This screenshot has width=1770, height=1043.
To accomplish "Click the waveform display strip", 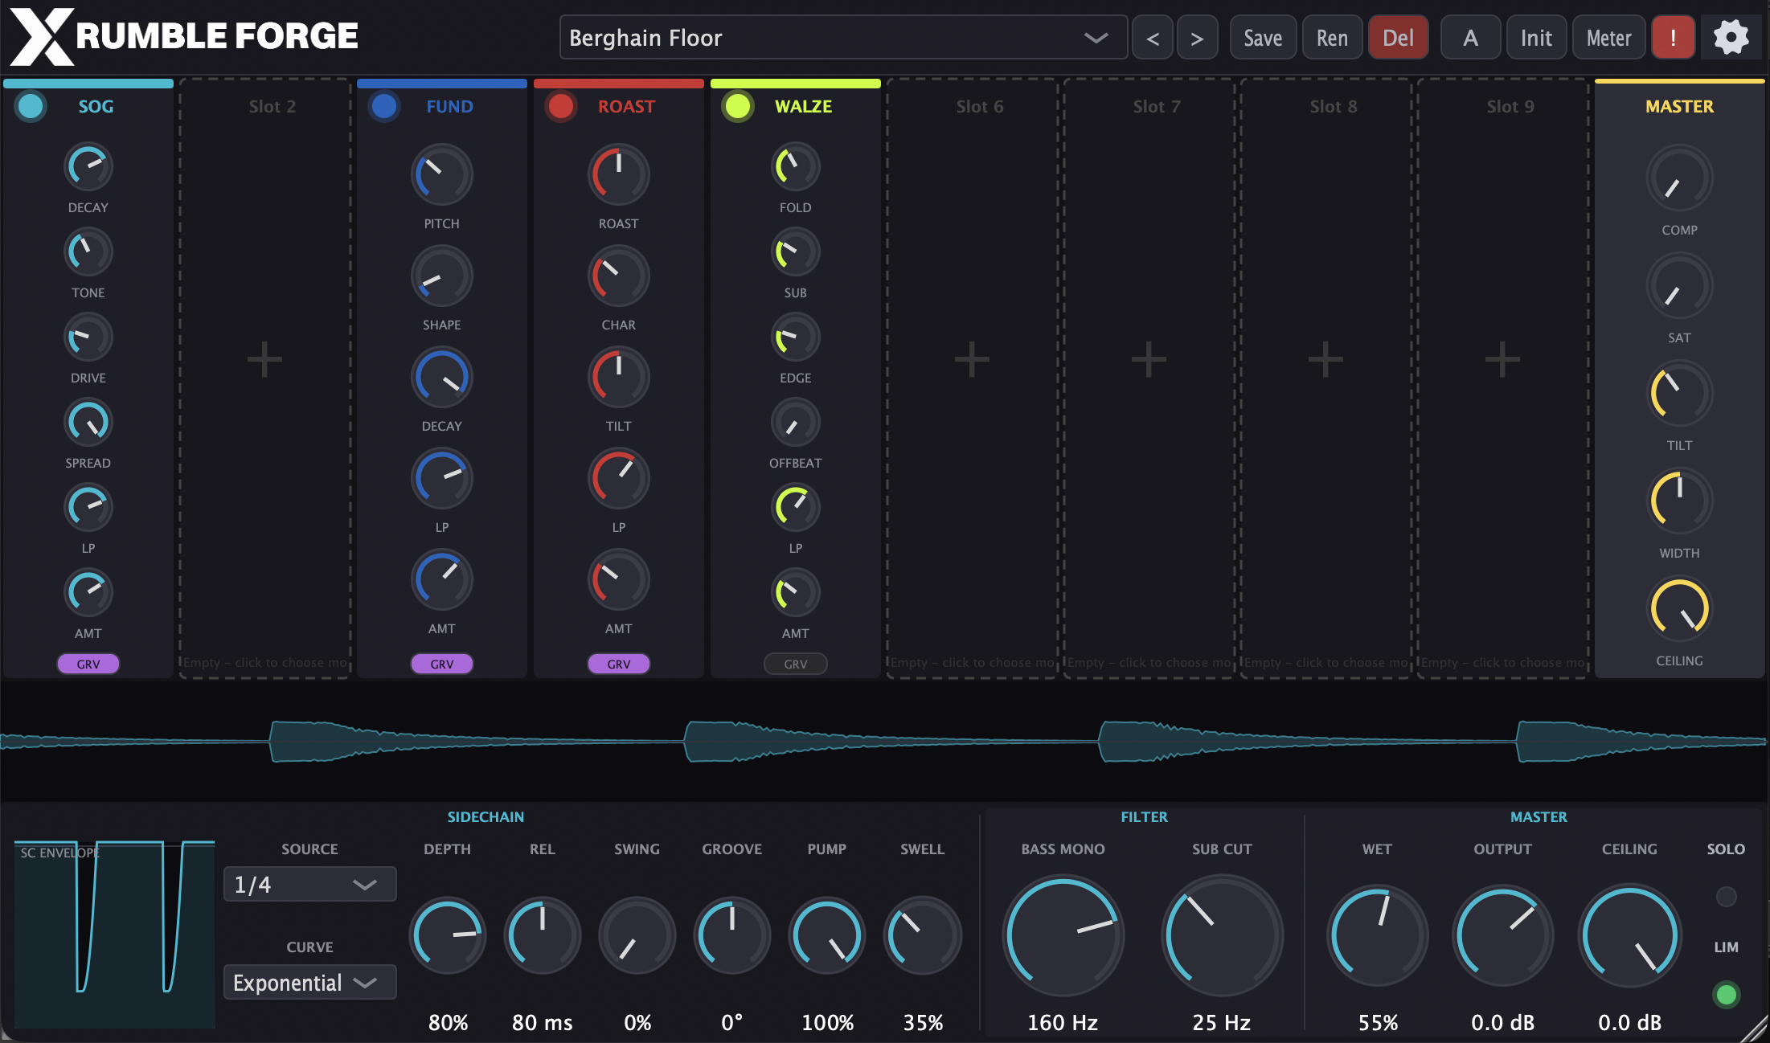I will [884, 741].
